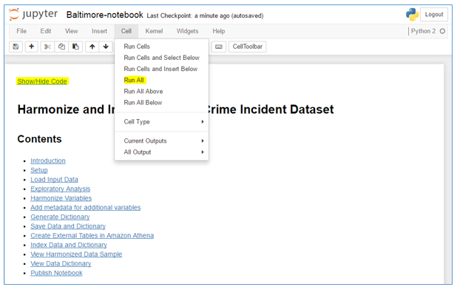Image resolution: width=457 pixels, height=287 pixels.
Task: Select Run Cells and Select Below
Action: tap(161, 58)
